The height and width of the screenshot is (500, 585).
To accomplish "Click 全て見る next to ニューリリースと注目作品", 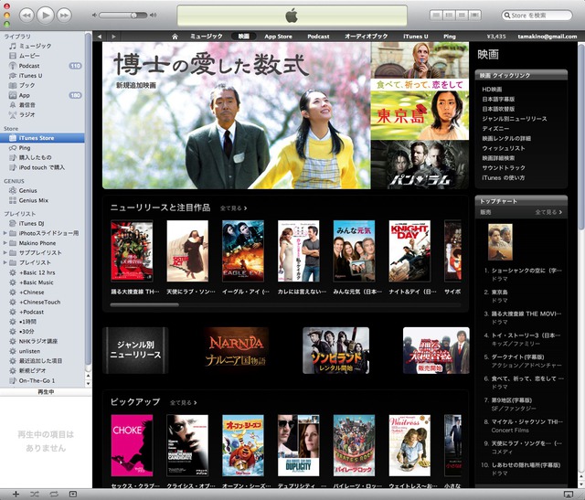I will pos(233,208).
